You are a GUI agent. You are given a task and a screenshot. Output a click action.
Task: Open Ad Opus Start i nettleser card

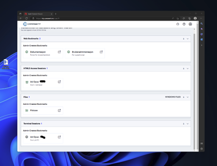point(43,83)
